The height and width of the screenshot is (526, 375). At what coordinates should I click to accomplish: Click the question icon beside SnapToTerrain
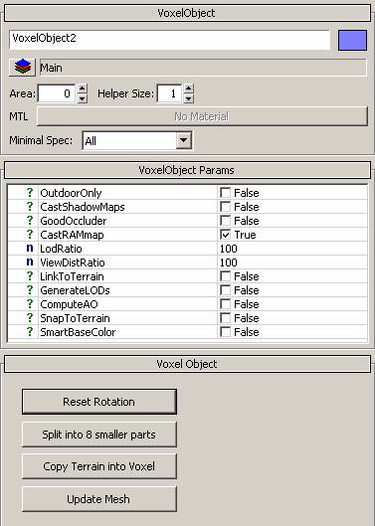pyautogui.click(x=30, y=318)
